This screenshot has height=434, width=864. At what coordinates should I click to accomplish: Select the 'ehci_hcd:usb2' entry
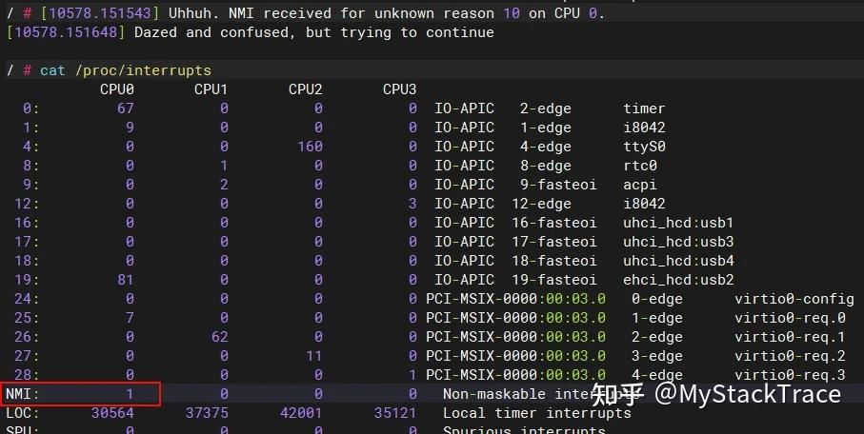(678, 280)
